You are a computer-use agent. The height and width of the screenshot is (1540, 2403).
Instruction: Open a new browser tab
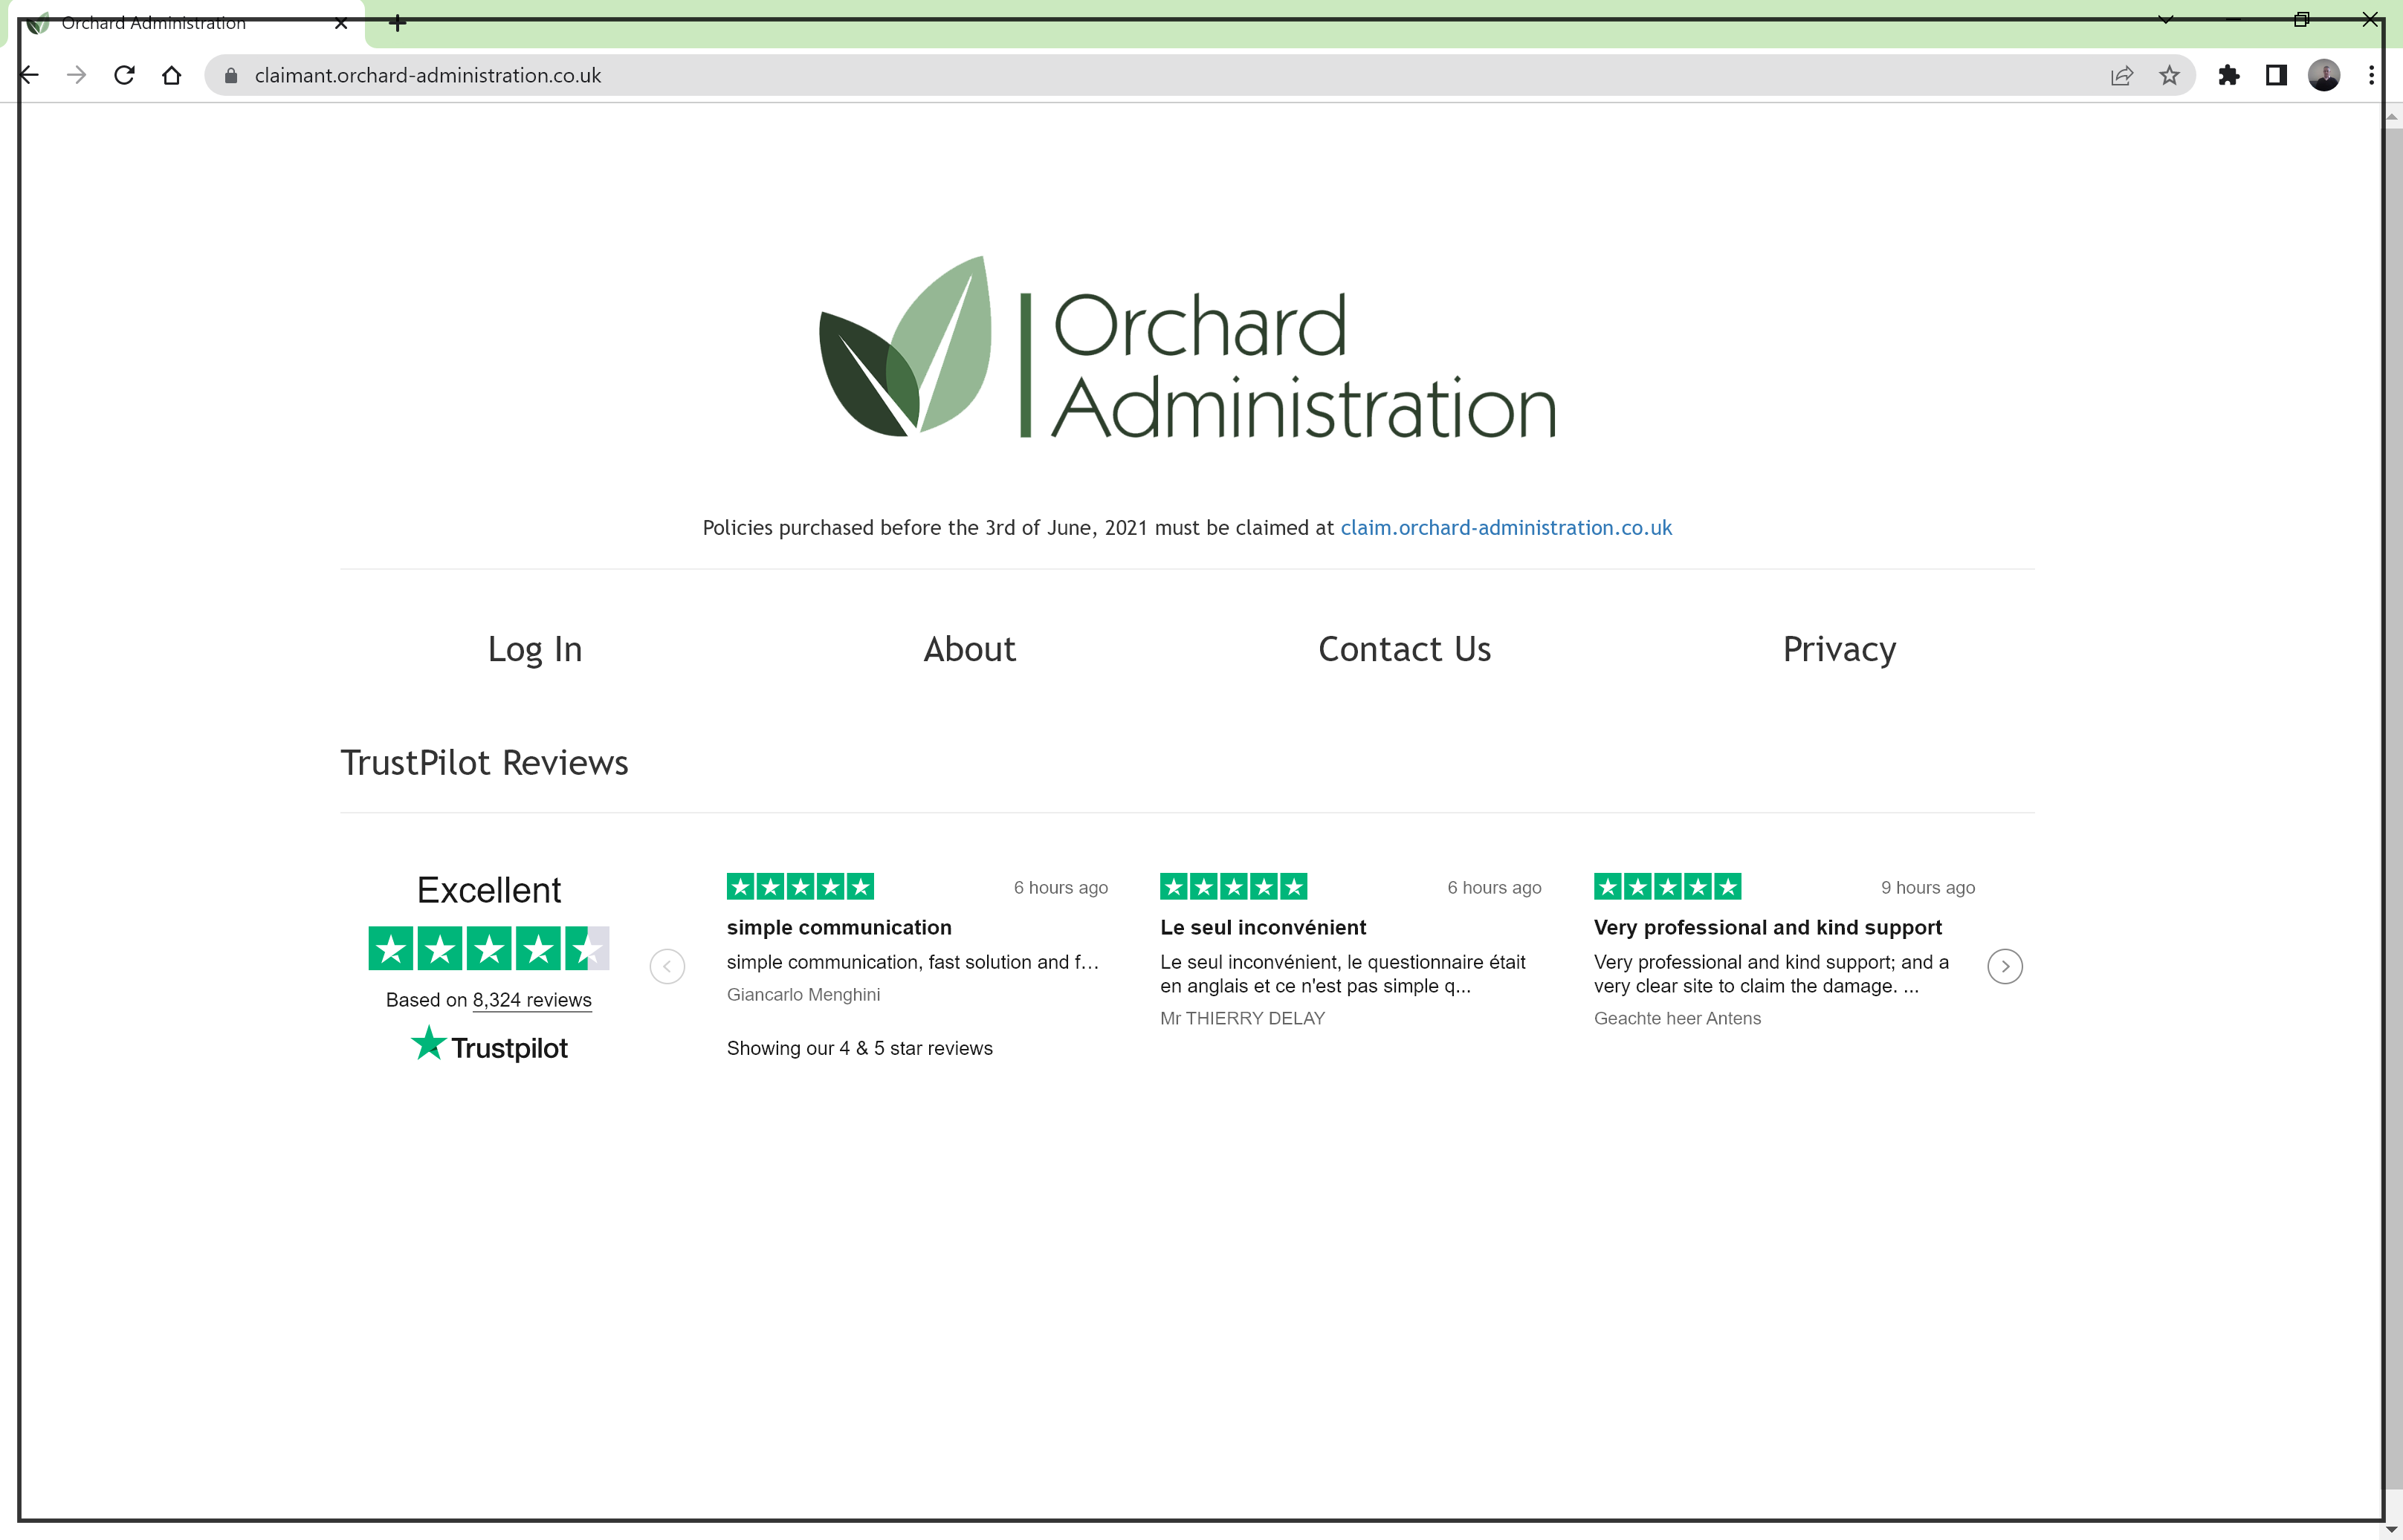(397, 23)
